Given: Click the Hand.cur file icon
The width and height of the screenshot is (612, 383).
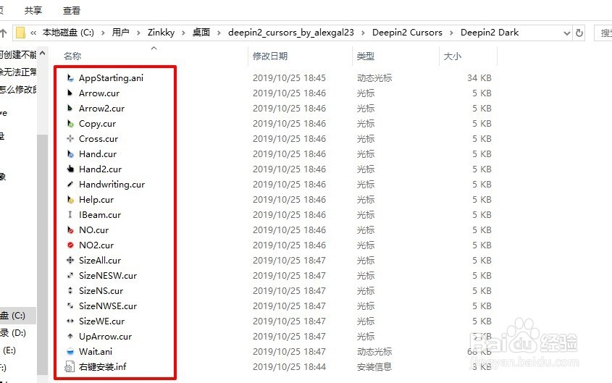Looking at the screenshot, I should point(70,154).
